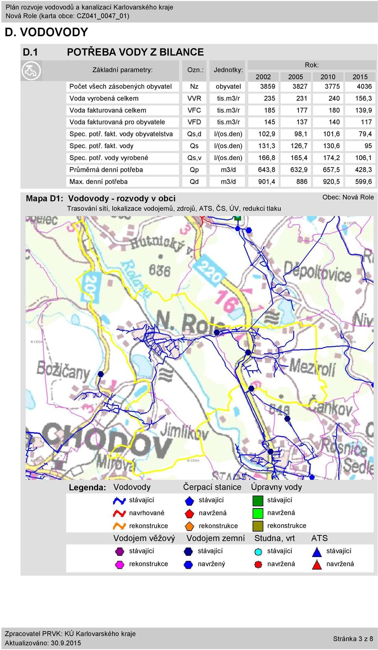Click the red navržená Čerpací stanice pentagon
The width and height of the screenshot is (378, 650).
[x=189, y=513]
